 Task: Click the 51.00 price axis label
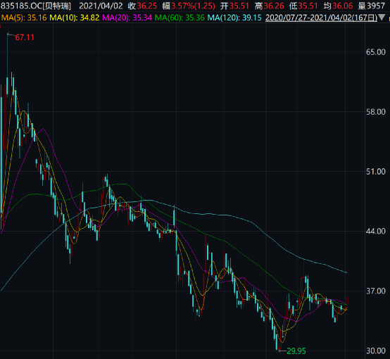[x=376, y=172]
